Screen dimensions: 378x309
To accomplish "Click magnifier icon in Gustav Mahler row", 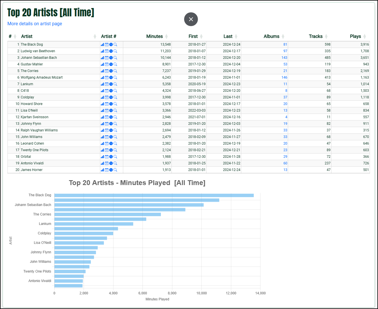I will (x=115, y=64).
